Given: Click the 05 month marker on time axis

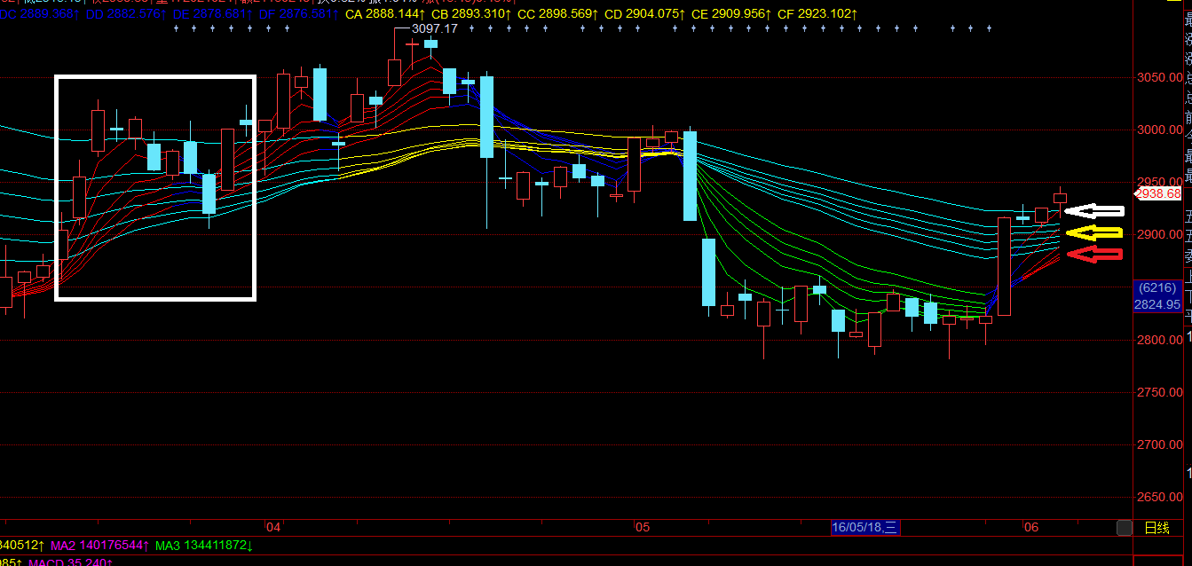Looking at the screenshot, I should 643,528.
